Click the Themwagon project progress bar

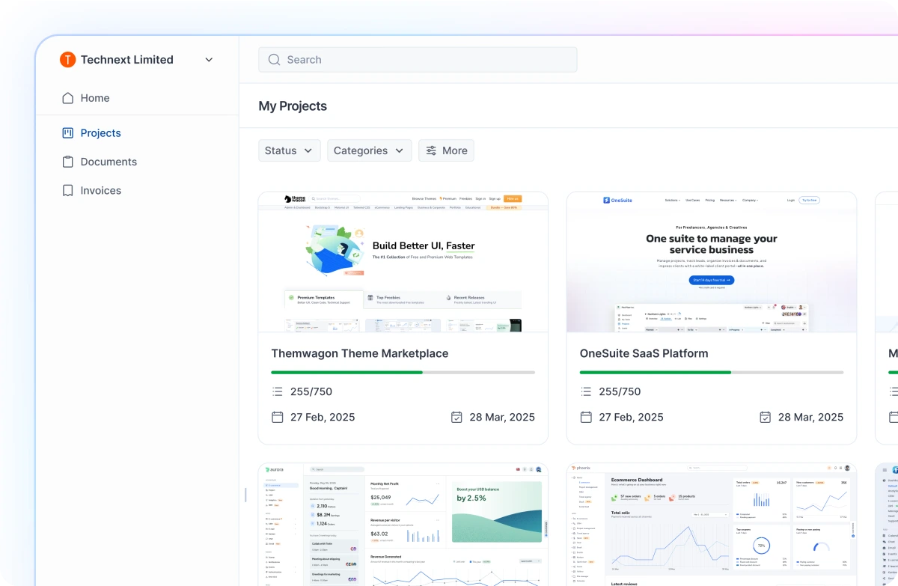click(403, 372)
